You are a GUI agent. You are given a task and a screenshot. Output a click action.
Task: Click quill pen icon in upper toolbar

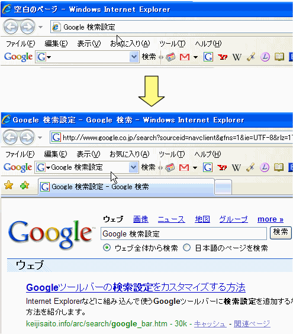coord(251,57)
